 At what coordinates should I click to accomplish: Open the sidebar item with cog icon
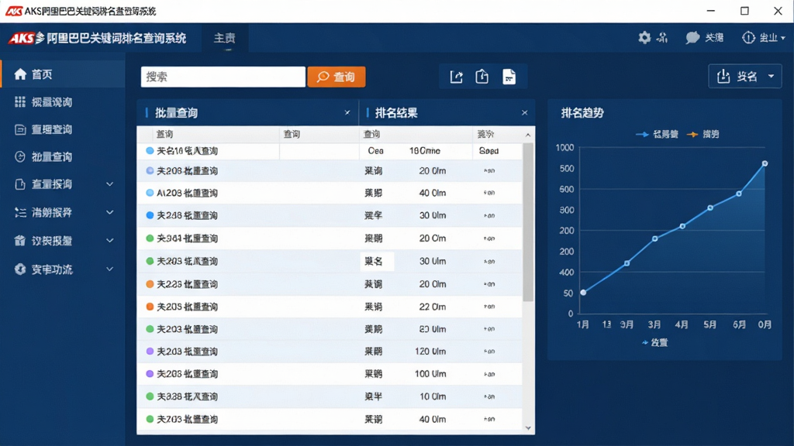coord(62,269)
